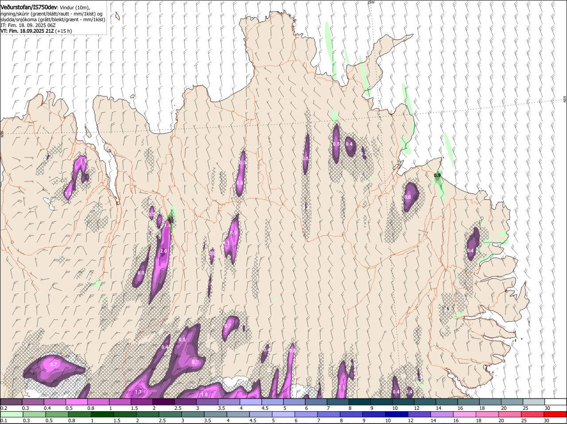Click the 30 label in the lower legend row

548,421
